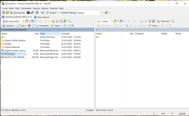189x116 pixels.
Task: Click the Upload button
Action: click(8, 26)
